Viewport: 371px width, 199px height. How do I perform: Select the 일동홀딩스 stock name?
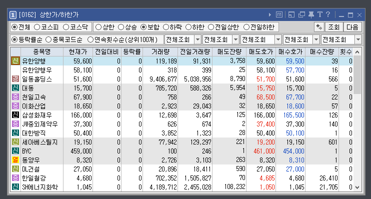coord(37,79)
